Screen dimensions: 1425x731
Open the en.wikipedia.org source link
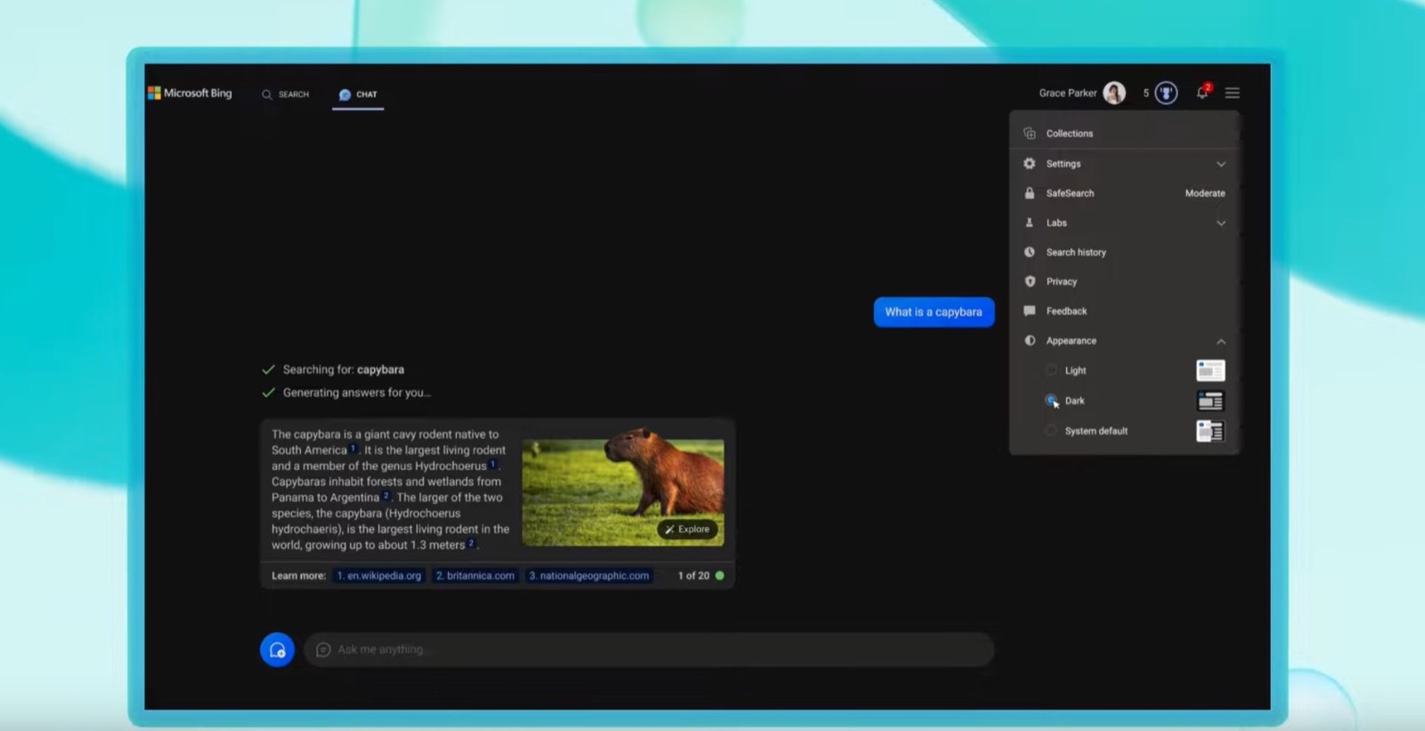pyautogui.click(x=379, y=576)
